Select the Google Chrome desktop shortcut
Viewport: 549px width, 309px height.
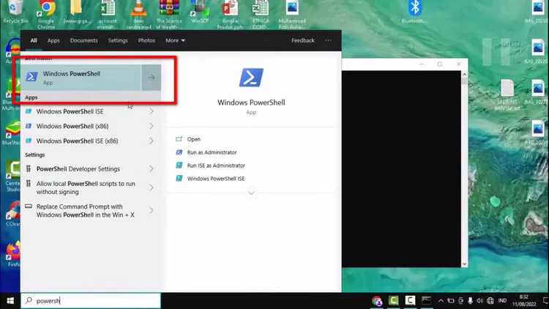pyautogui.click(x=46, y=14)
